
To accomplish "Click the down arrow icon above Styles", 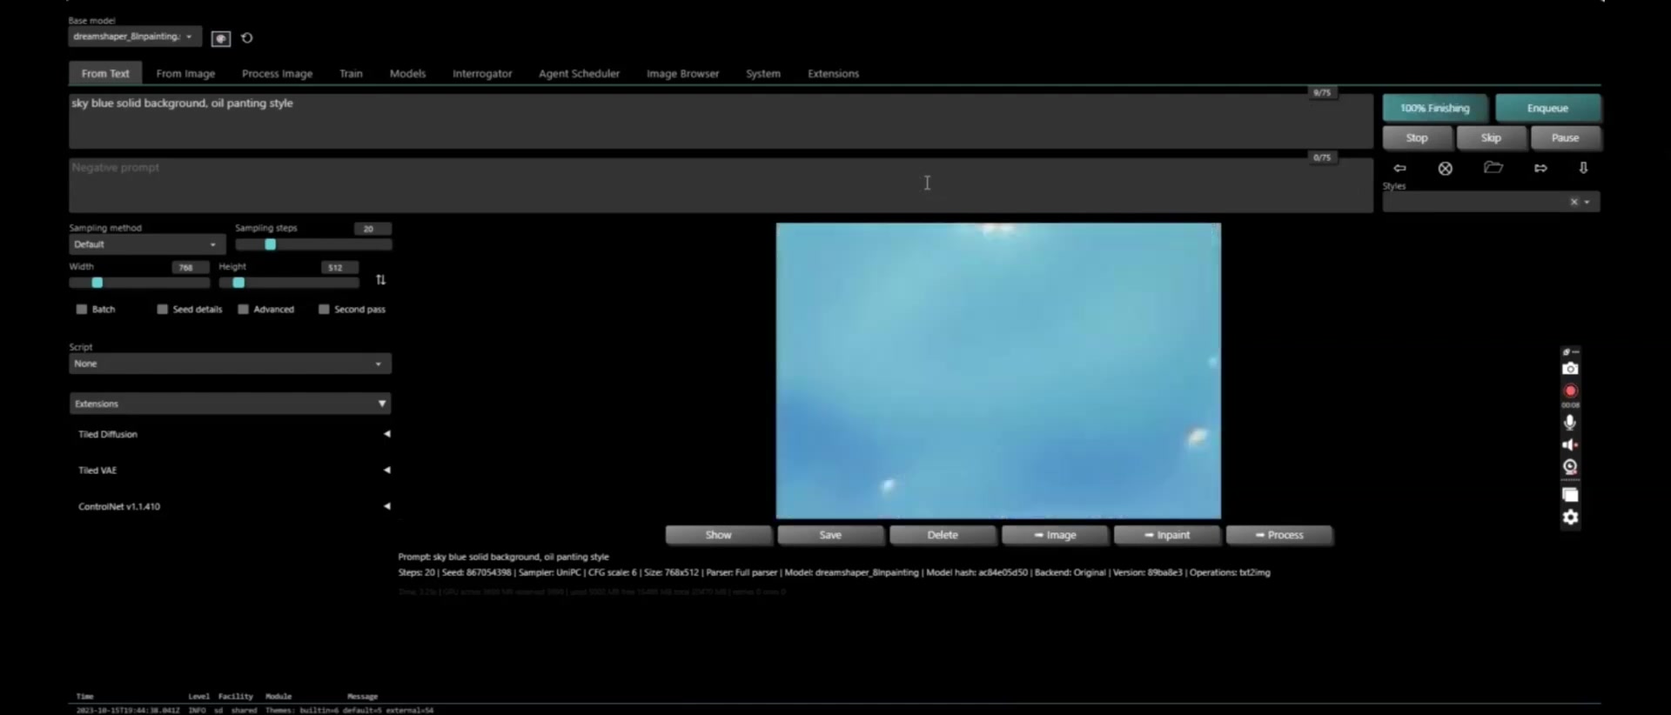I will tap(1583, 168).
